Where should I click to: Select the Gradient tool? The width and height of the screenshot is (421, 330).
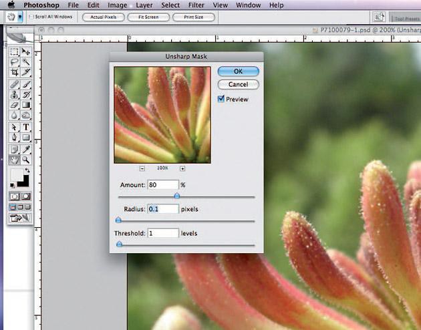click(x=26, y=105)
